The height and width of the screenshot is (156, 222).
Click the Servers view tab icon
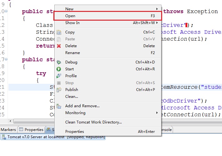(49, 129)
